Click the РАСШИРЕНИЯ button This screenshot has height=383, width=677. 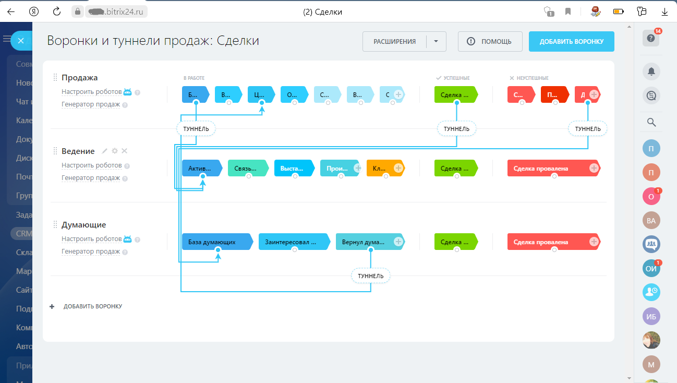[395, 42]
